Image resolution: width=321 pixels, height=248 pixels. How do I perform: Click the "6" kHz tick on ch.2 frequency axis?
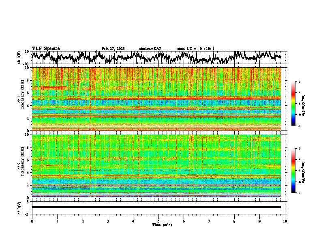(28, 160)
